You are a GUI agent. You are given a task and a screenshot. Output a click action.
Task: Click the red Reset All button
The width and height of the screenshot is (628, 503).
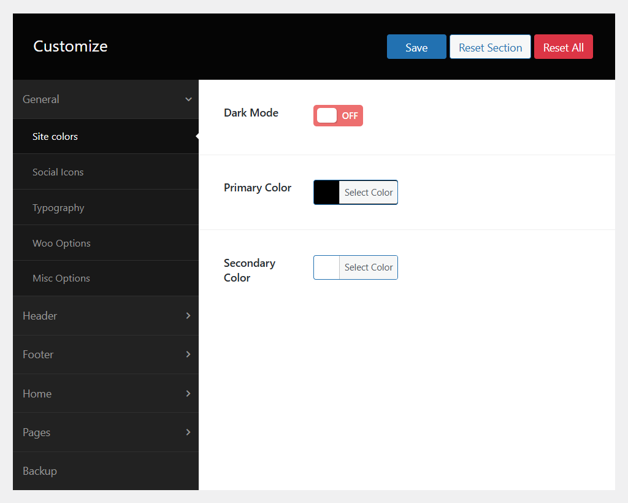pyautogui.click(x=563, y=47)
